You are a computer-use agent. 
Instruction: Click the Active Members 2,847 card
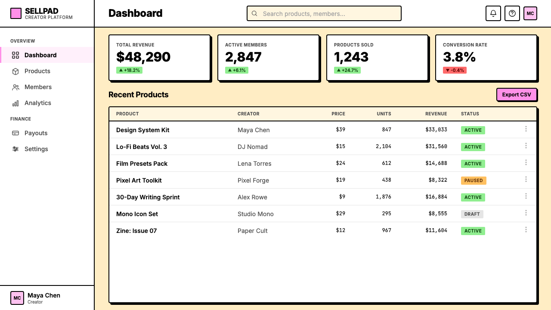(268, 58)
